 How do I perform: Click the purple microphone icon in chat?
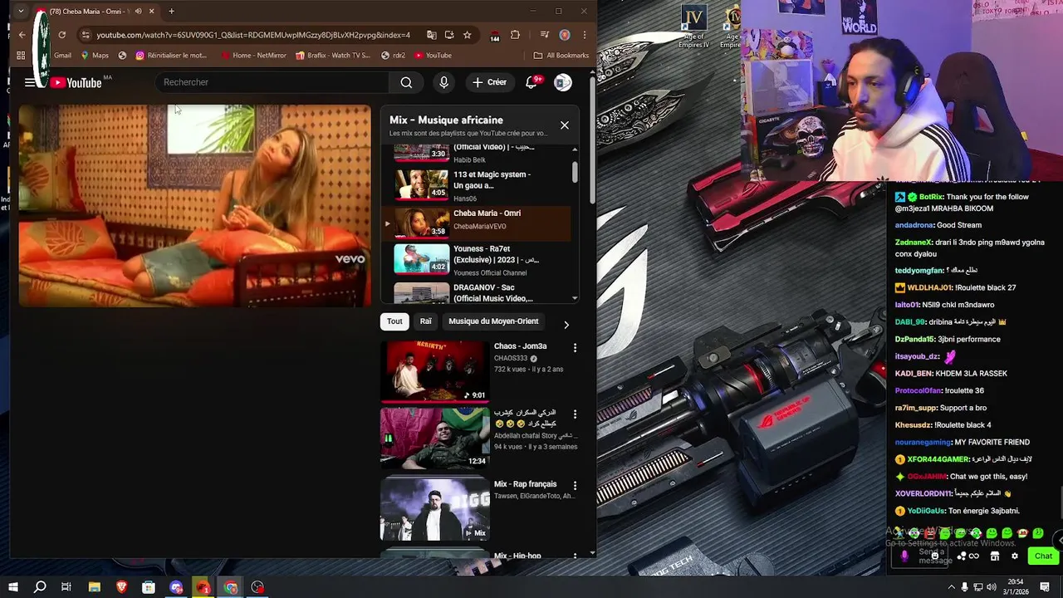tap(904, 556)
